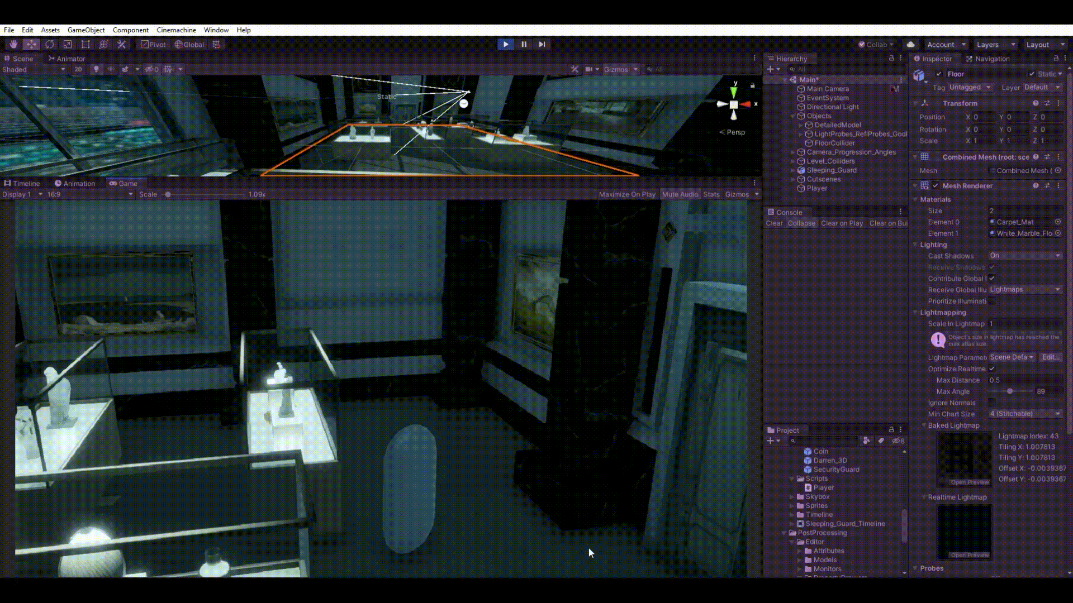Select the Rect transform tool

(x=86, y=45)
